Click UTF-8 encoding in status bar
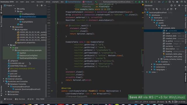This screenshot has width=187, height=105. (x=145, y=102)
